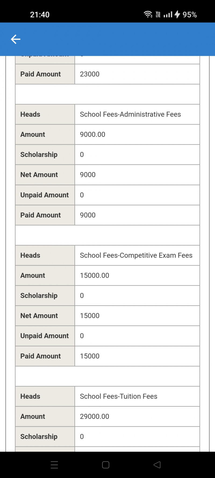Image resolution: width=215 pixels, height=478 pixels.
Task: Select the School Fees-Administrative Fees cell
Action: 130,114
